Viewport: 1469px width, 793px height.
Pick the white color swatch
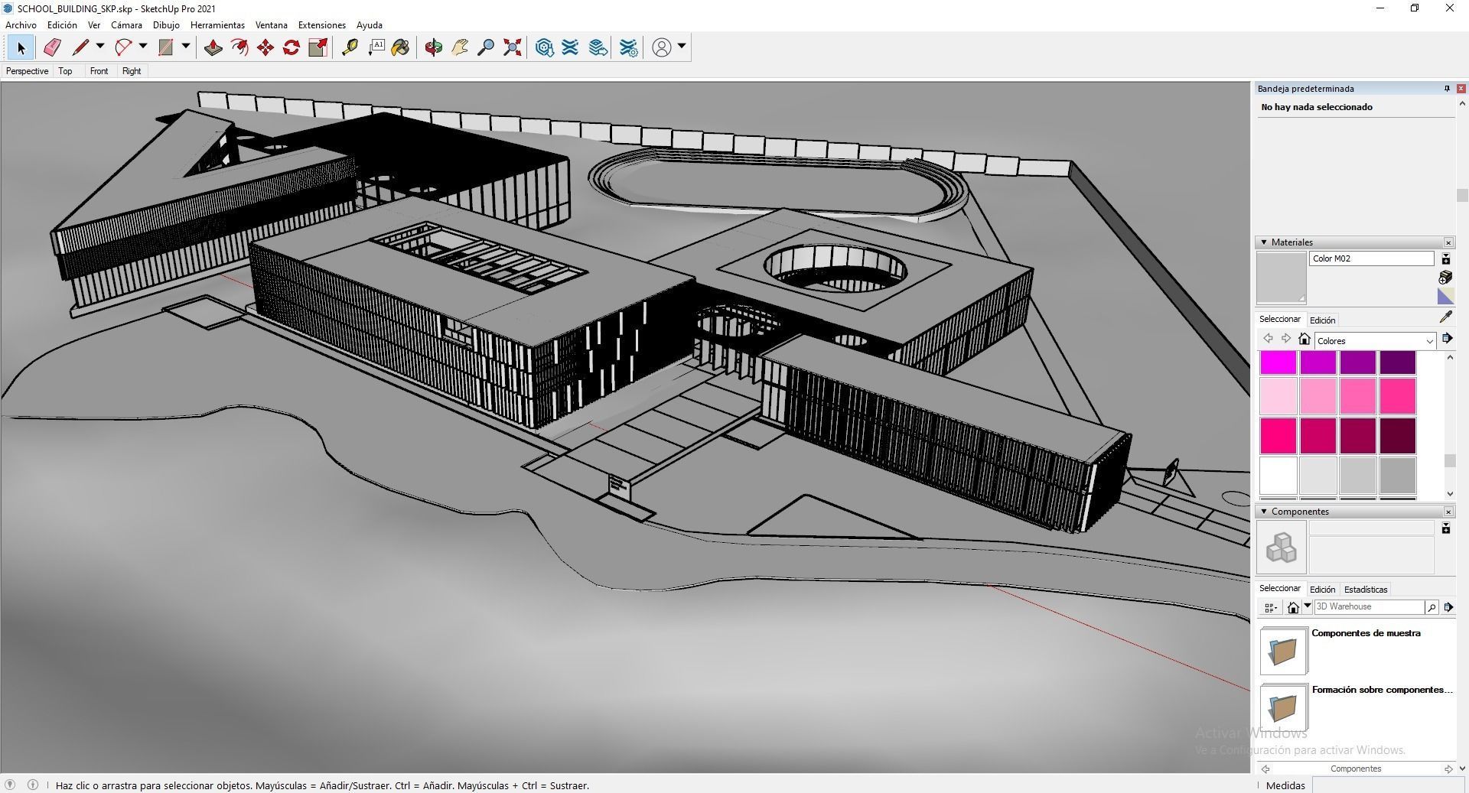click(x=1278, y=476)
